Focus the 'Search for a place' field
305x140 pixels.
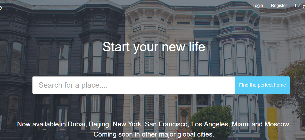134,85
